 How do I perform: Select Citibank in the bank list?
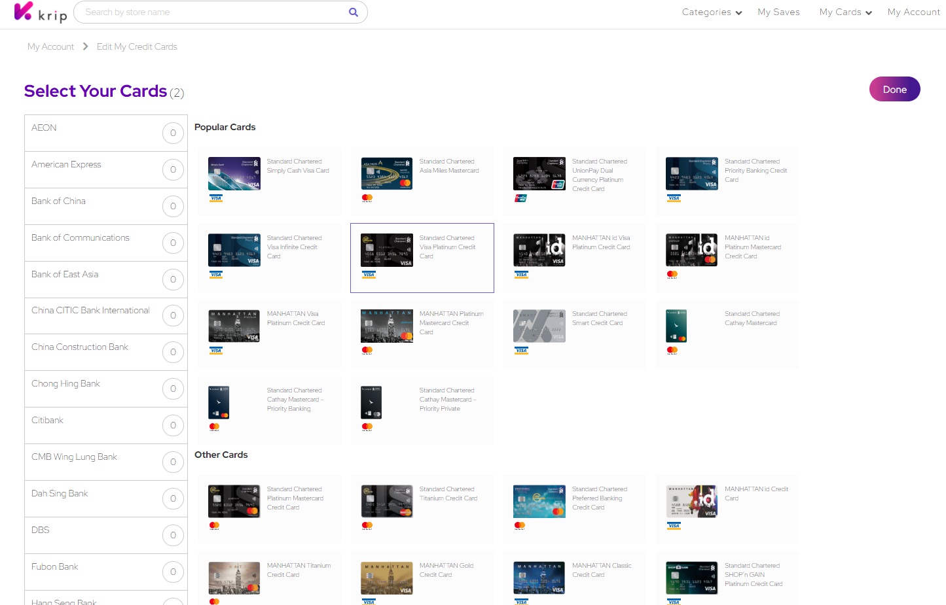pos(106,425)
